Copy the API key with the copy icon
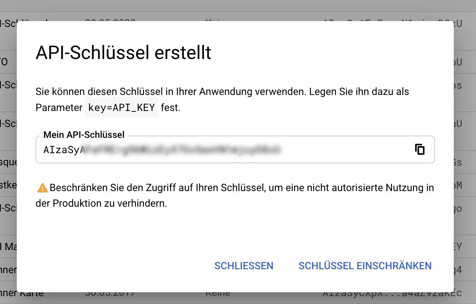This screenshot has height=304, width=476. pos(420,149)
